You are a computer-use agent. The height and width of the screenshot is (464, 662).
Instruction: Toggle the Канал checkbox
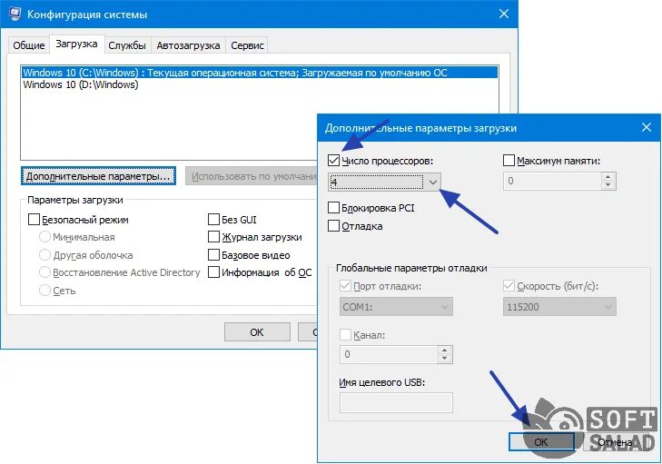345,335
